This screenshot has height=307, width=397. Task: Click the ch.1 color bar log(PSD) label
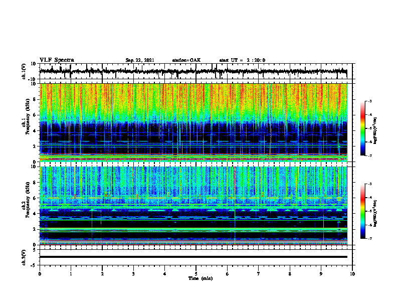[x=375, y=131]
